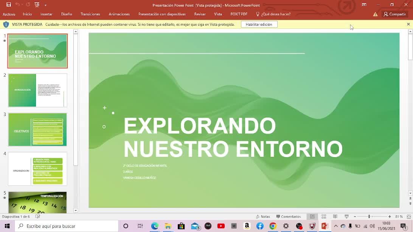Screen dimensions: 413x232
Task: Open Cortana circle icon on taskbar
Action: coord(126,226)
